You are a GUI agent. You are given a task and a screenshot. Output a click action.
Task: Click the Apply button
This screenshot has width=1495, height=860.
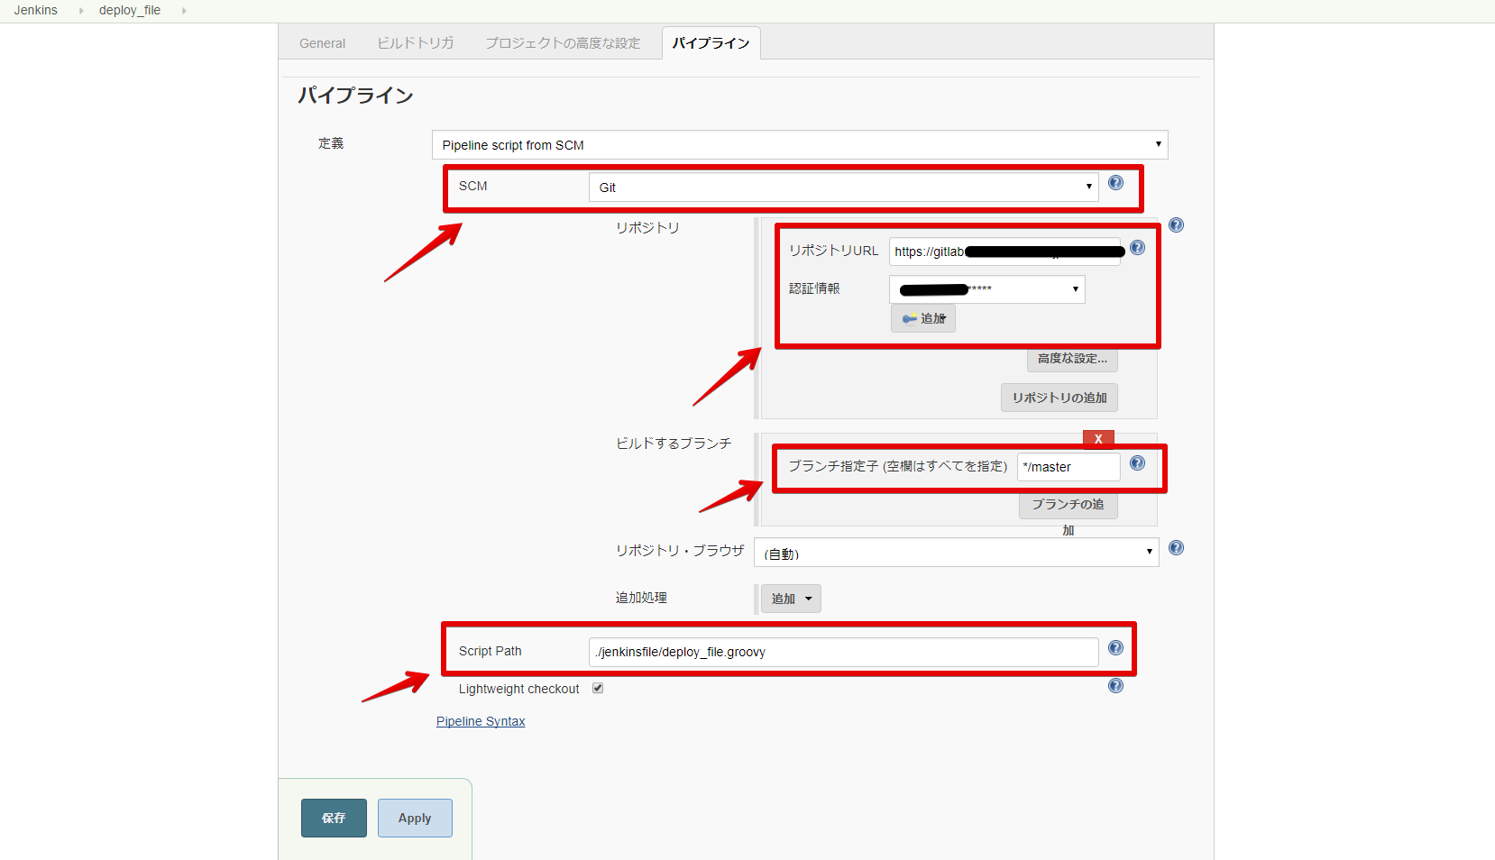click(x=414, y=818)
